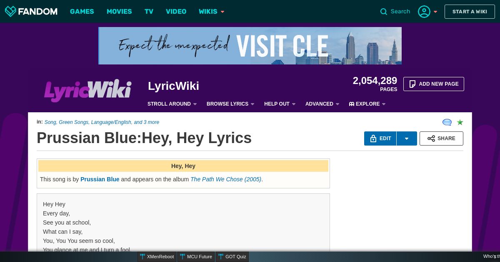This screenshot has height=262, width=500.
Task: Expand the Stroll Around menu
Action: pyautogui.click(x=172, y=104)
